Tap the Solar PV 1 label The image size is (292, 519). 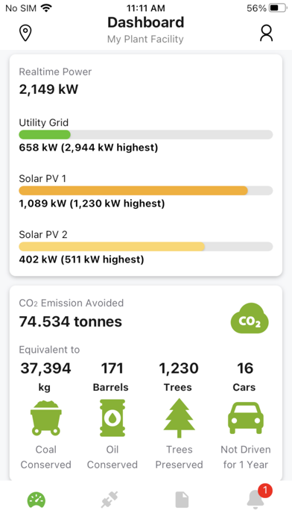point(42,179)
